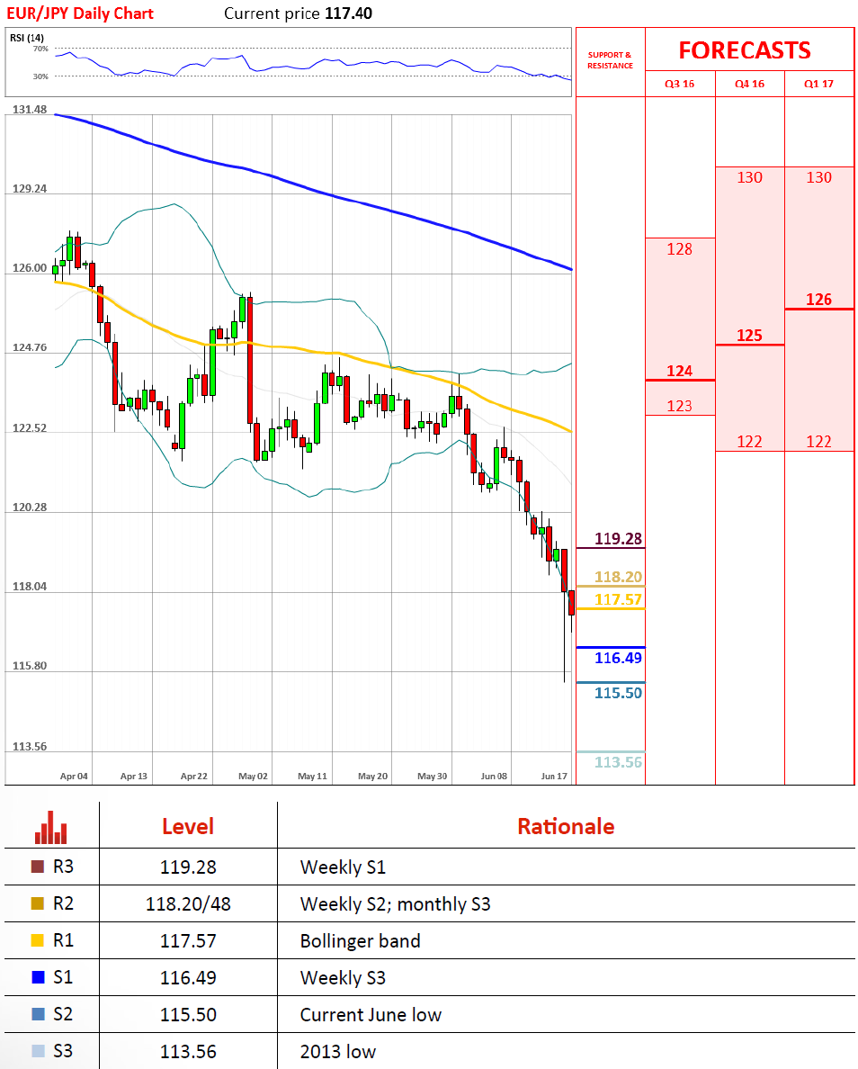The image size is (858, 1069).
Task: Click the 116.49 support level label
Action: 618,658
